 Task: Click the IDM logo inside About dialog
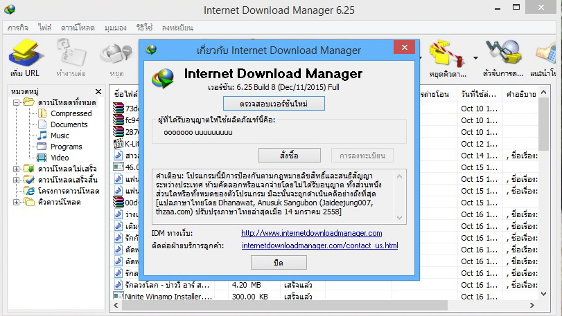coord(163,78)
